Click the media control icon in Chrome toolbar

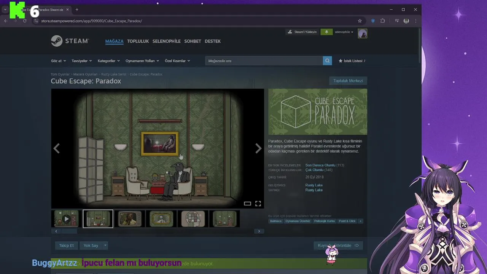397,21
